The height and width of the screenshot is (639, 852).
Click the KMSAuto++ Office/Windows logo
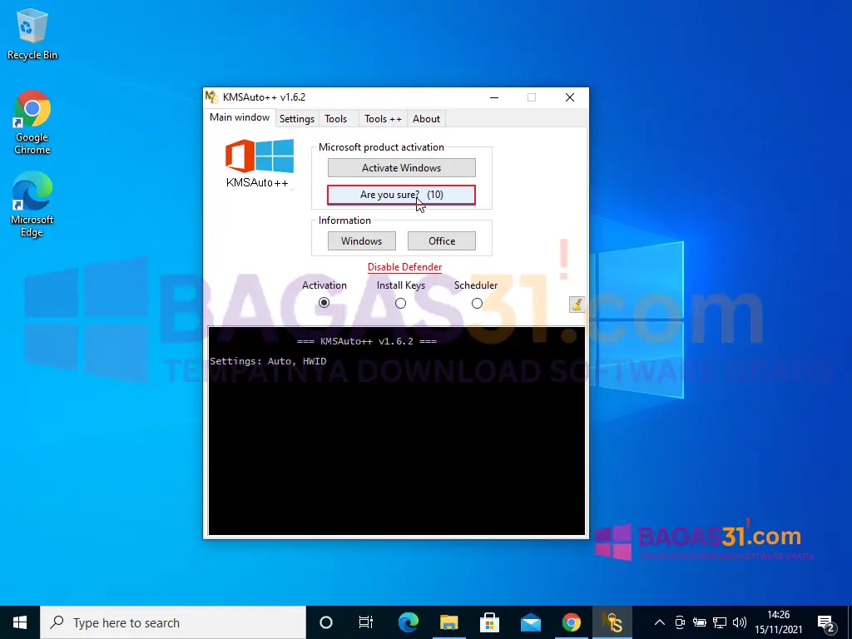click(x=260, y=164)
